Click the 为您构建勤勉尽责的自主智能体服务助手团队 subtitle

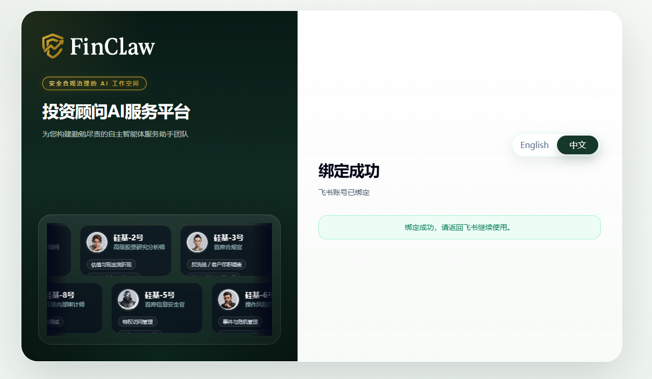pos(115,134)
